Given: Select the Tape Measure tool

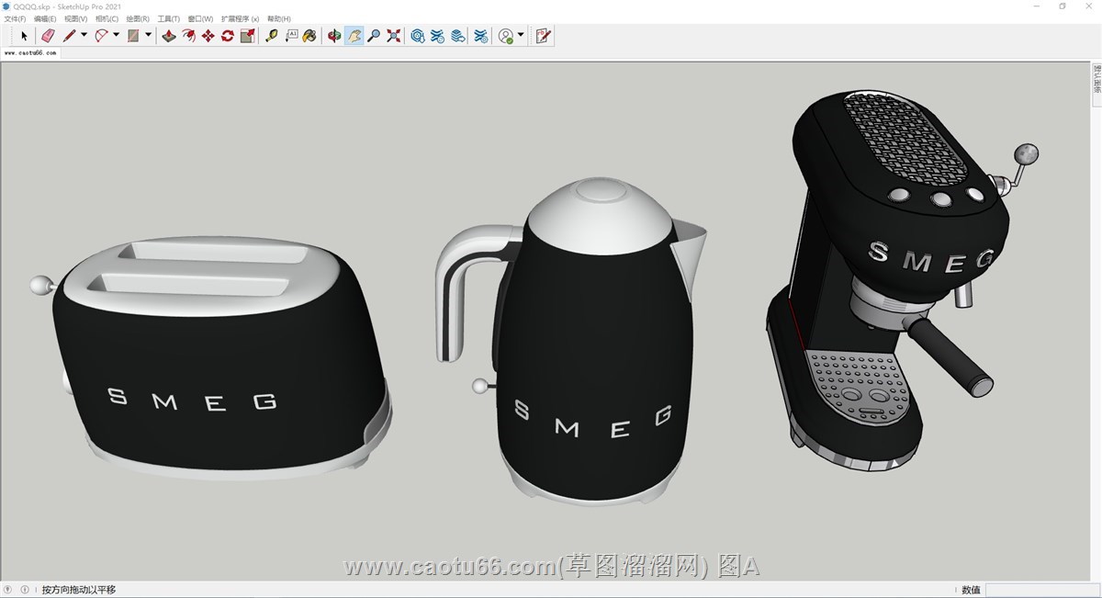Looking at the screenshot, I should tap(272, 36).
